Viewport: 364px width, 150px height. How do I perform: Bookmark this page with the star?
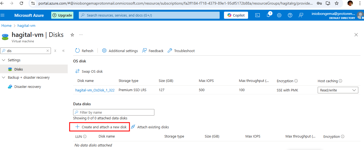click(x=337, y=3)
